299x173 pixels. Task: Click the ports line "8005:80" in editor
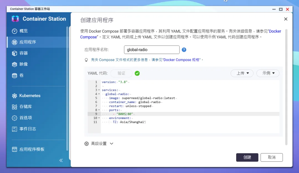coord(125,114)
